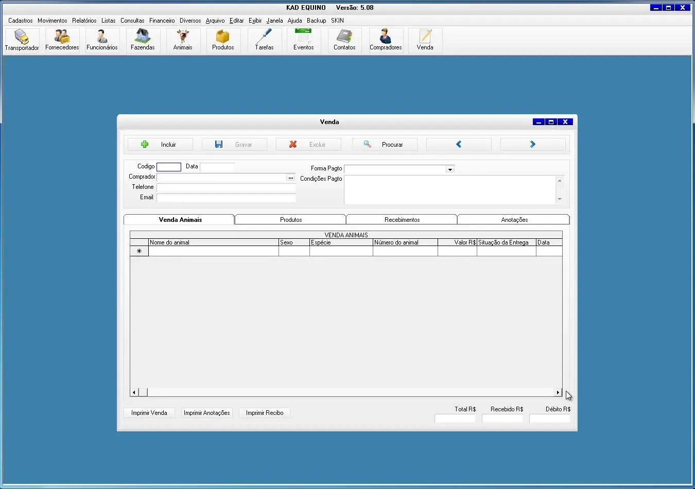Open the Eventos calendar icon
Screen dimensions: 695x489
(x=303, y=40)
